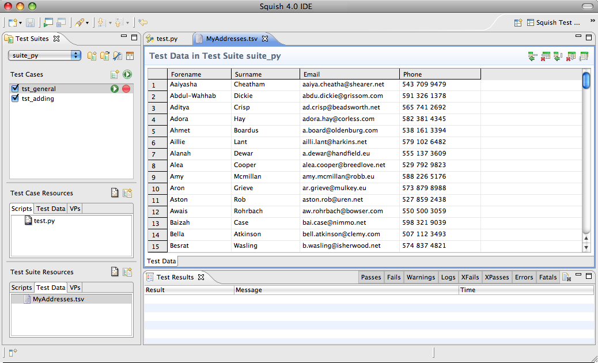598x363 pixels.
Task: Click the New Test Case icon above Test Cases
Action: coord(113,75)
